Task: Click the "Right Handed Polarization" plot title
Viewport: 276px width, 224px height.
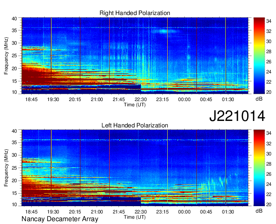Action: pyautogui.click(x=135, y=13)
